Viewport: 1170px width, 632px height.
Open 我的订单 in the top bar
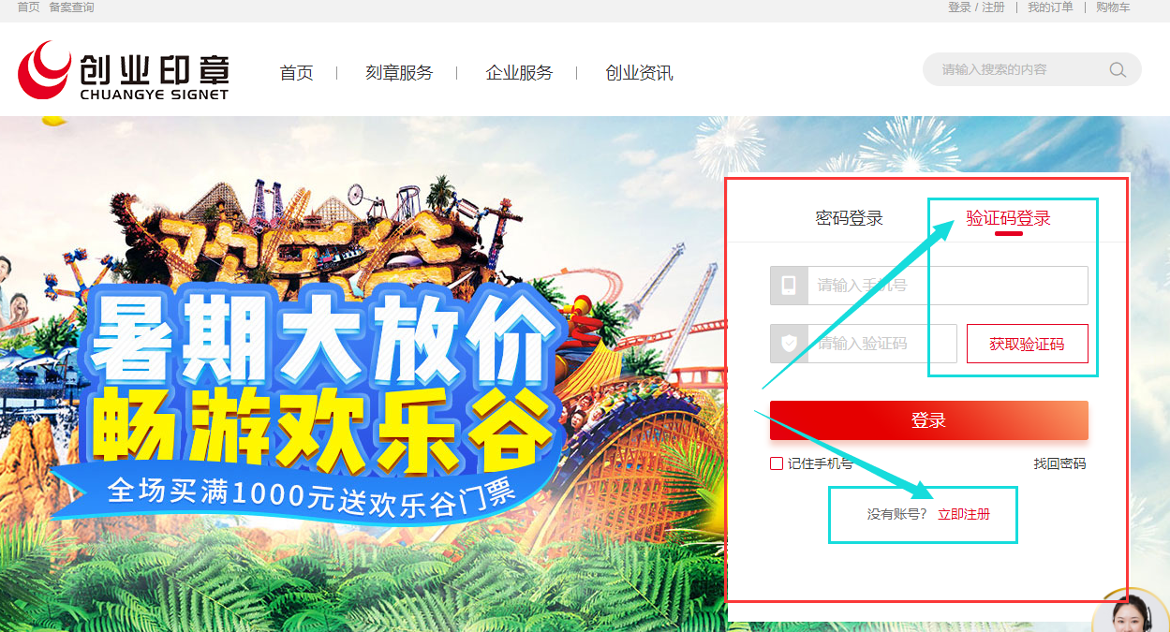tap(1050, 7)
